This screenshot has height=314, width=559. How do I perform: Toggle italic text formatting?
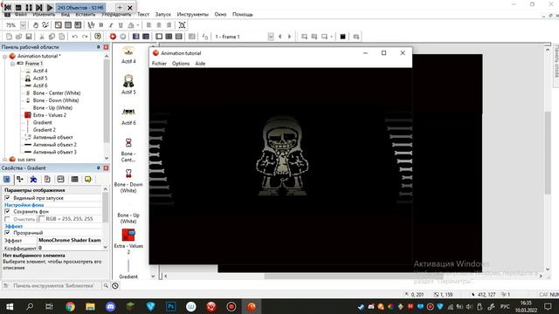(111, 25)
